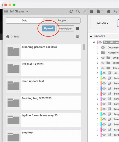119x142 pixels.
Task: Expand the orange-barred bein body node
Action: pos(97,83)
